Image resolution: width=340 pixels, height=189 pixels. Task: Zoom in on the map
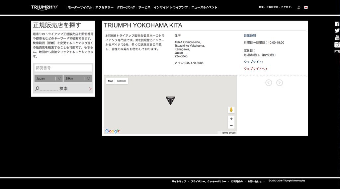pyautogui.click(x=231, y=119)
